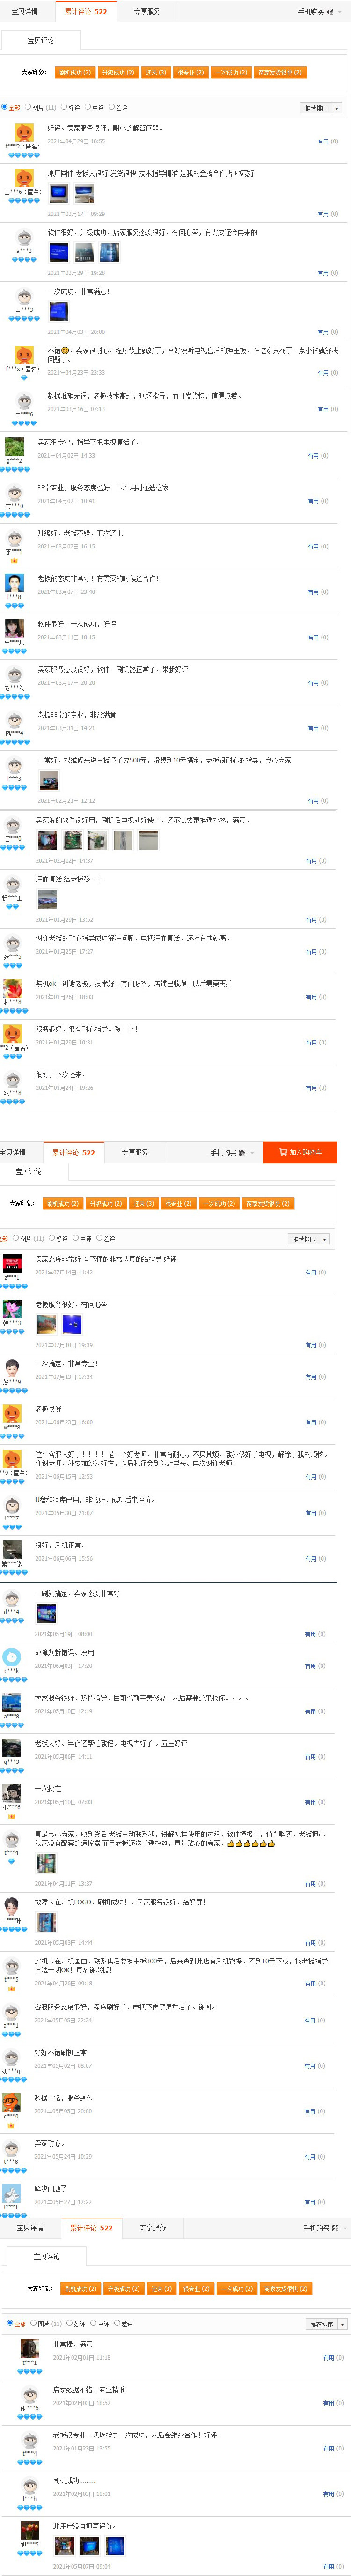
Task: Click avatar beside 一次搞定，非常专业 review
Action: [x=12, y=1367]
